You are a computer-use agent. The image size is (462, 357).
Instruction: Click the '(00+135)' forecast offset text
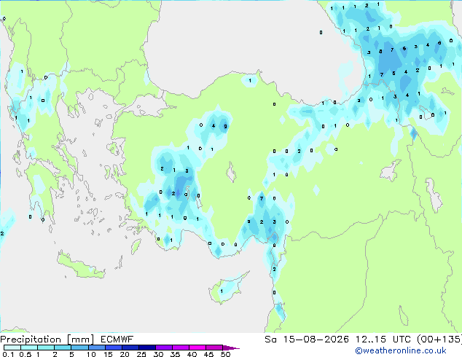pyautogui.click(x=439, y=340)
